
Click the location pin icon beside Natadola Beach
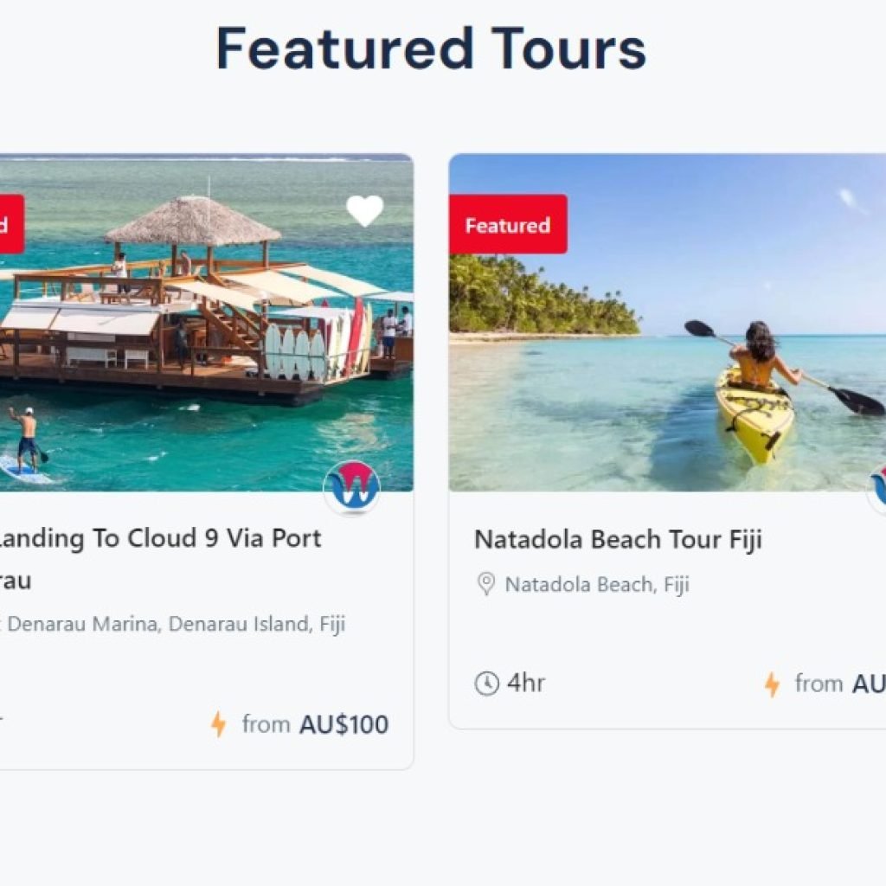click(x=486, y=584)
